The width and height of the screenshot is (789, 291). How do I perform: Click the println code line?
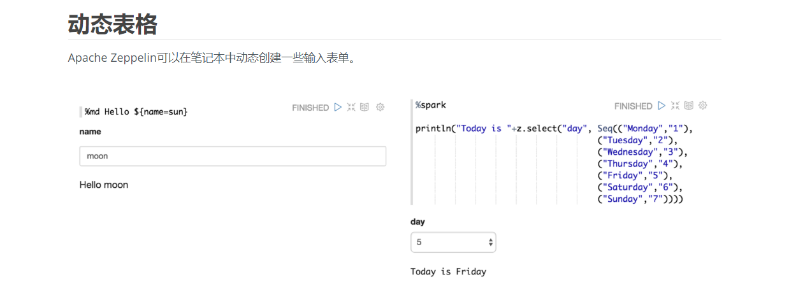click(x=554, y=129)
